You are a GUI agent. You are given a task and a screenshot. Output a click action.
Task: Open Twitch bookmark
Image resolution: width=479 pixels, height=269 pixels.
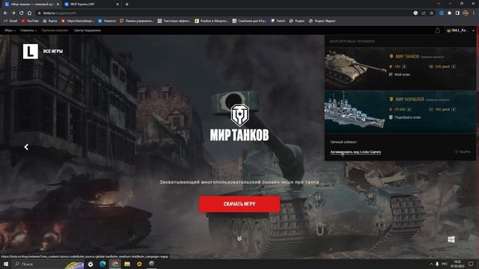coord(278,21)
